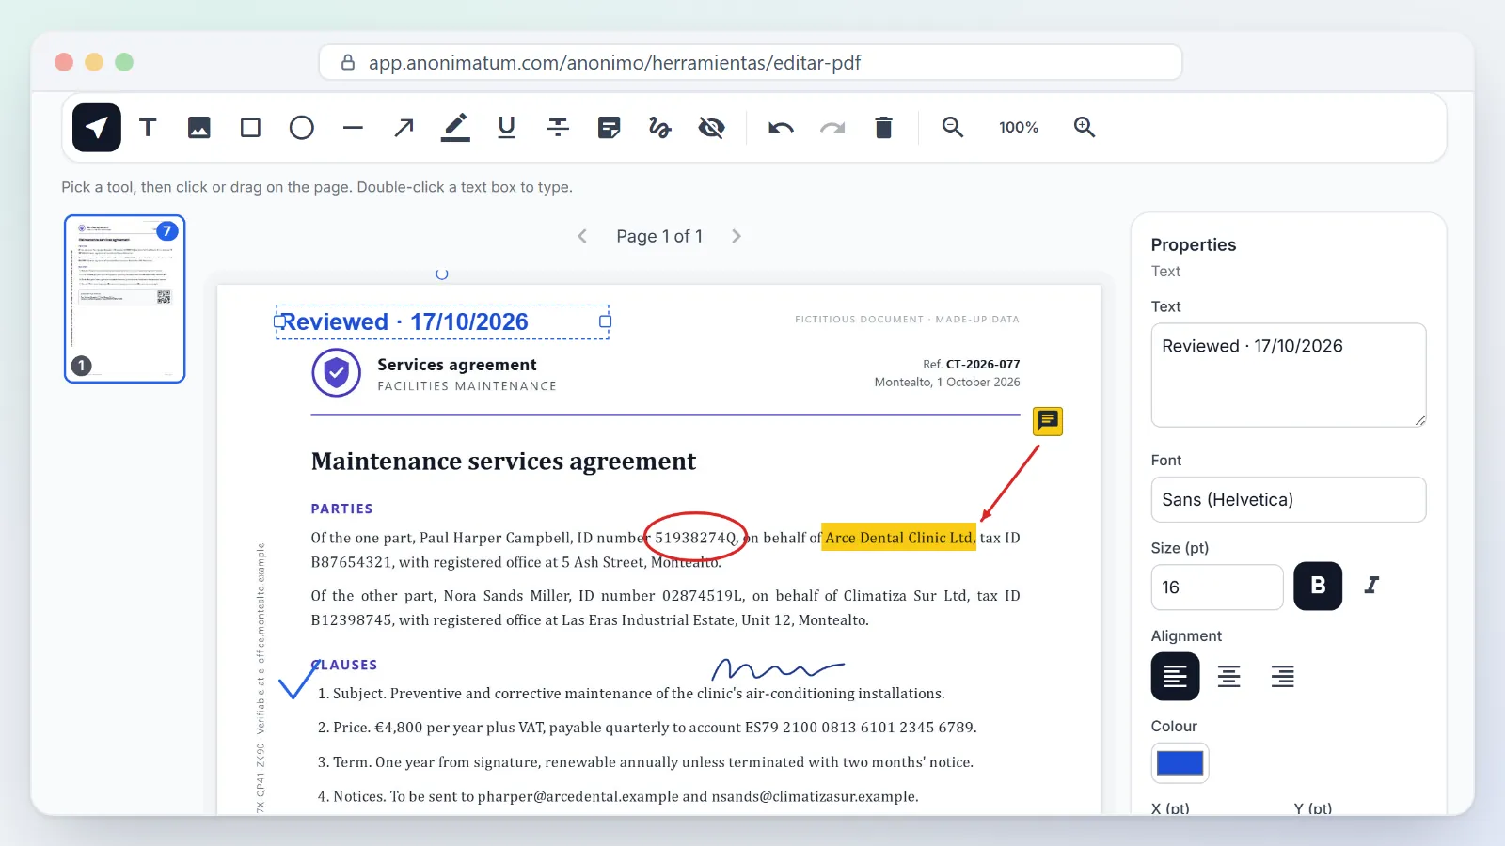Click the Text properties textarea
1505x846 pixels.
[x=1289, y=375]
